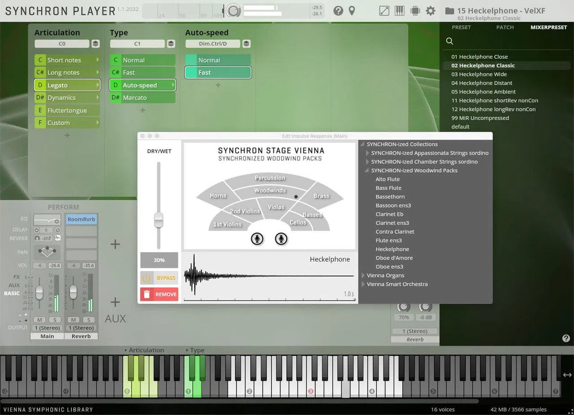
Task: Open settings with the gear icon
Action: 430,11
